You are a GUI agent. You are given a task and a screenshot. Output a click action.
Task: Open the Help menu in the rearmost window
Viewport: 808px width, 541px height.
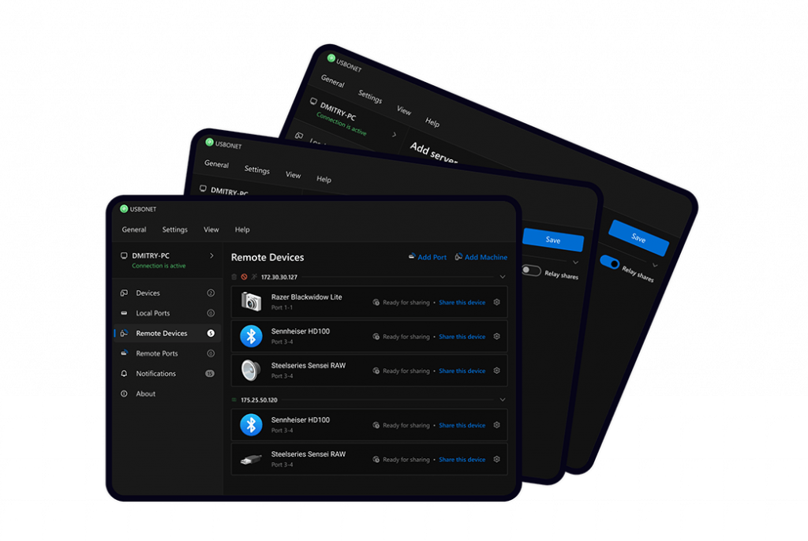(432, 122)
